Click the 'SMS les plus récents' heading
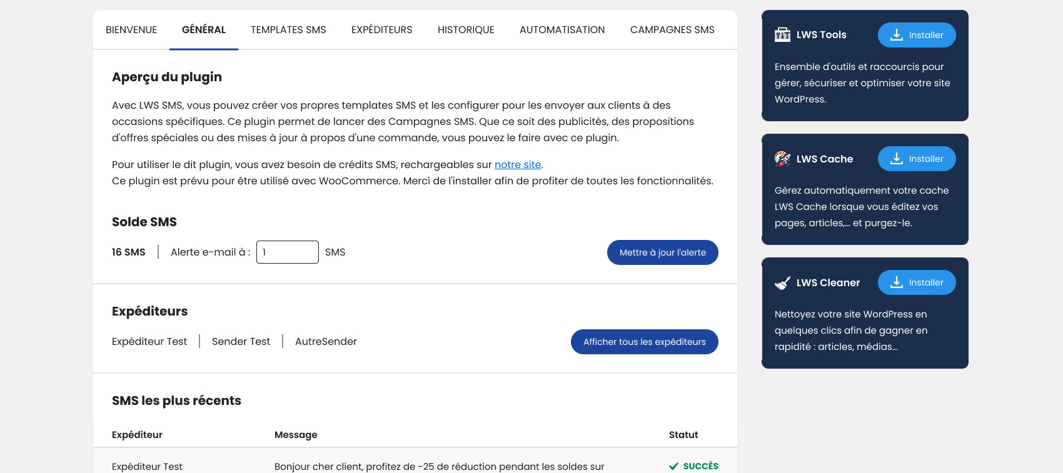 176,401
